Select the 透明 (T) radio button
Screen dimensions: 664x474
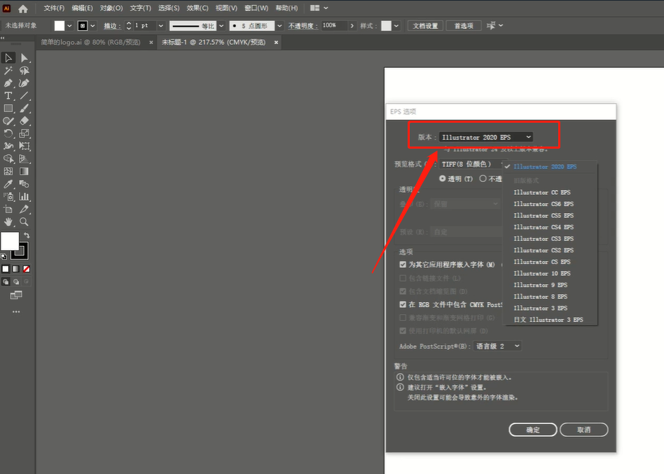[442, 179]
